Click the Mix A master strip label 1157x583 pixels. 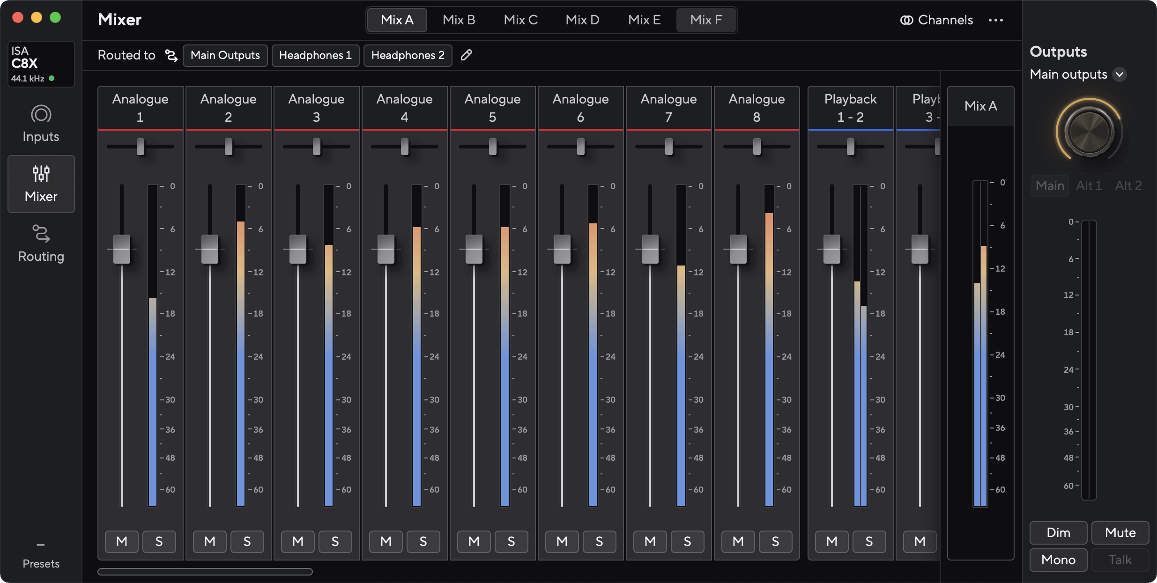coord(981,106)
